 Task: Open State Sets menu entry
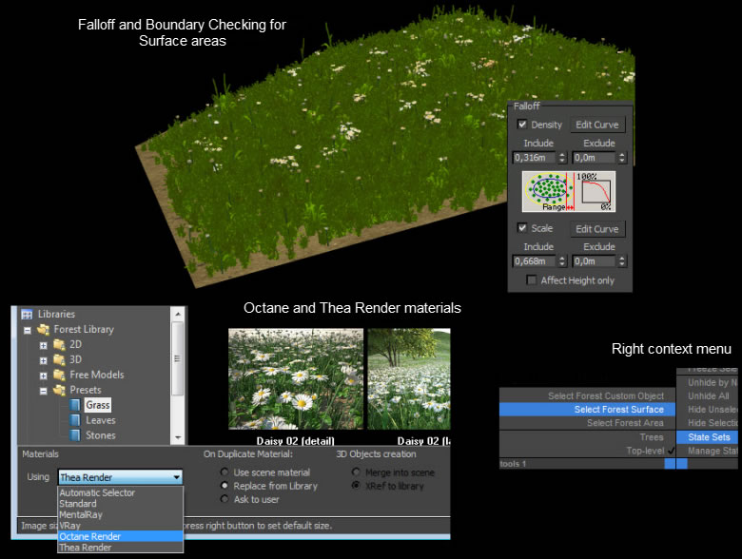[707, 437]
